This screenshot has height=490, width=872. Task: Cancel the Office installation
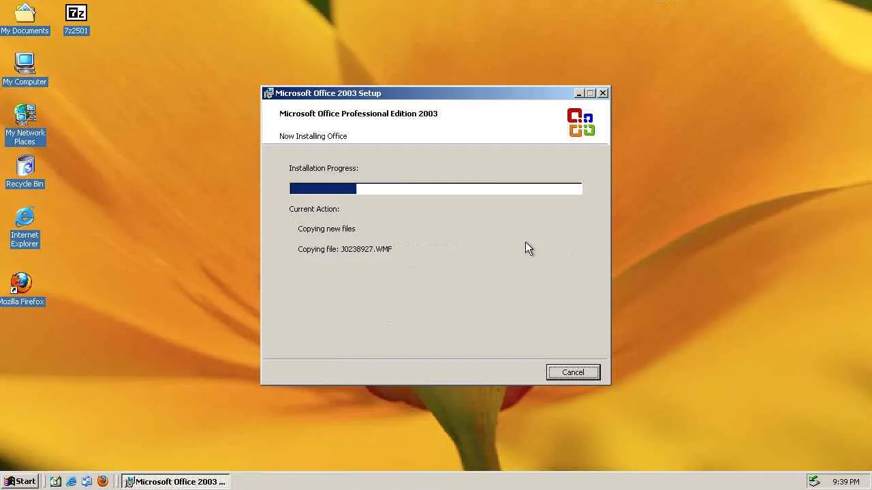[x=573, y=372]
